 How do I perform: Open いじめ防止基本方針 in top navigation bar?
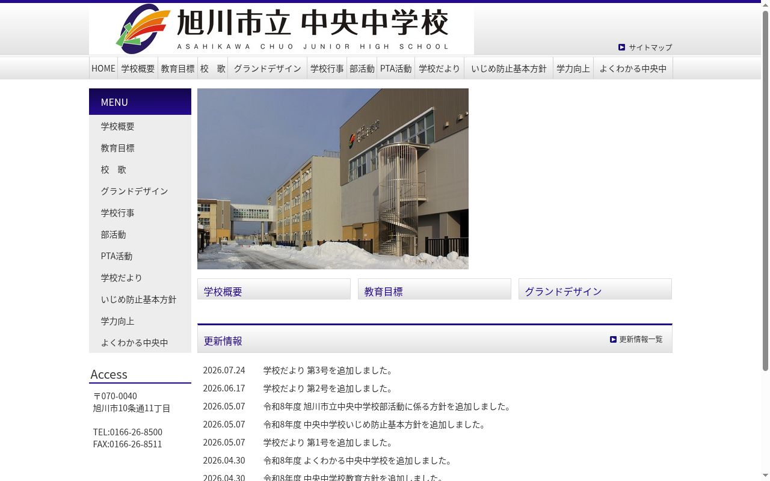(x=509, y=69)
